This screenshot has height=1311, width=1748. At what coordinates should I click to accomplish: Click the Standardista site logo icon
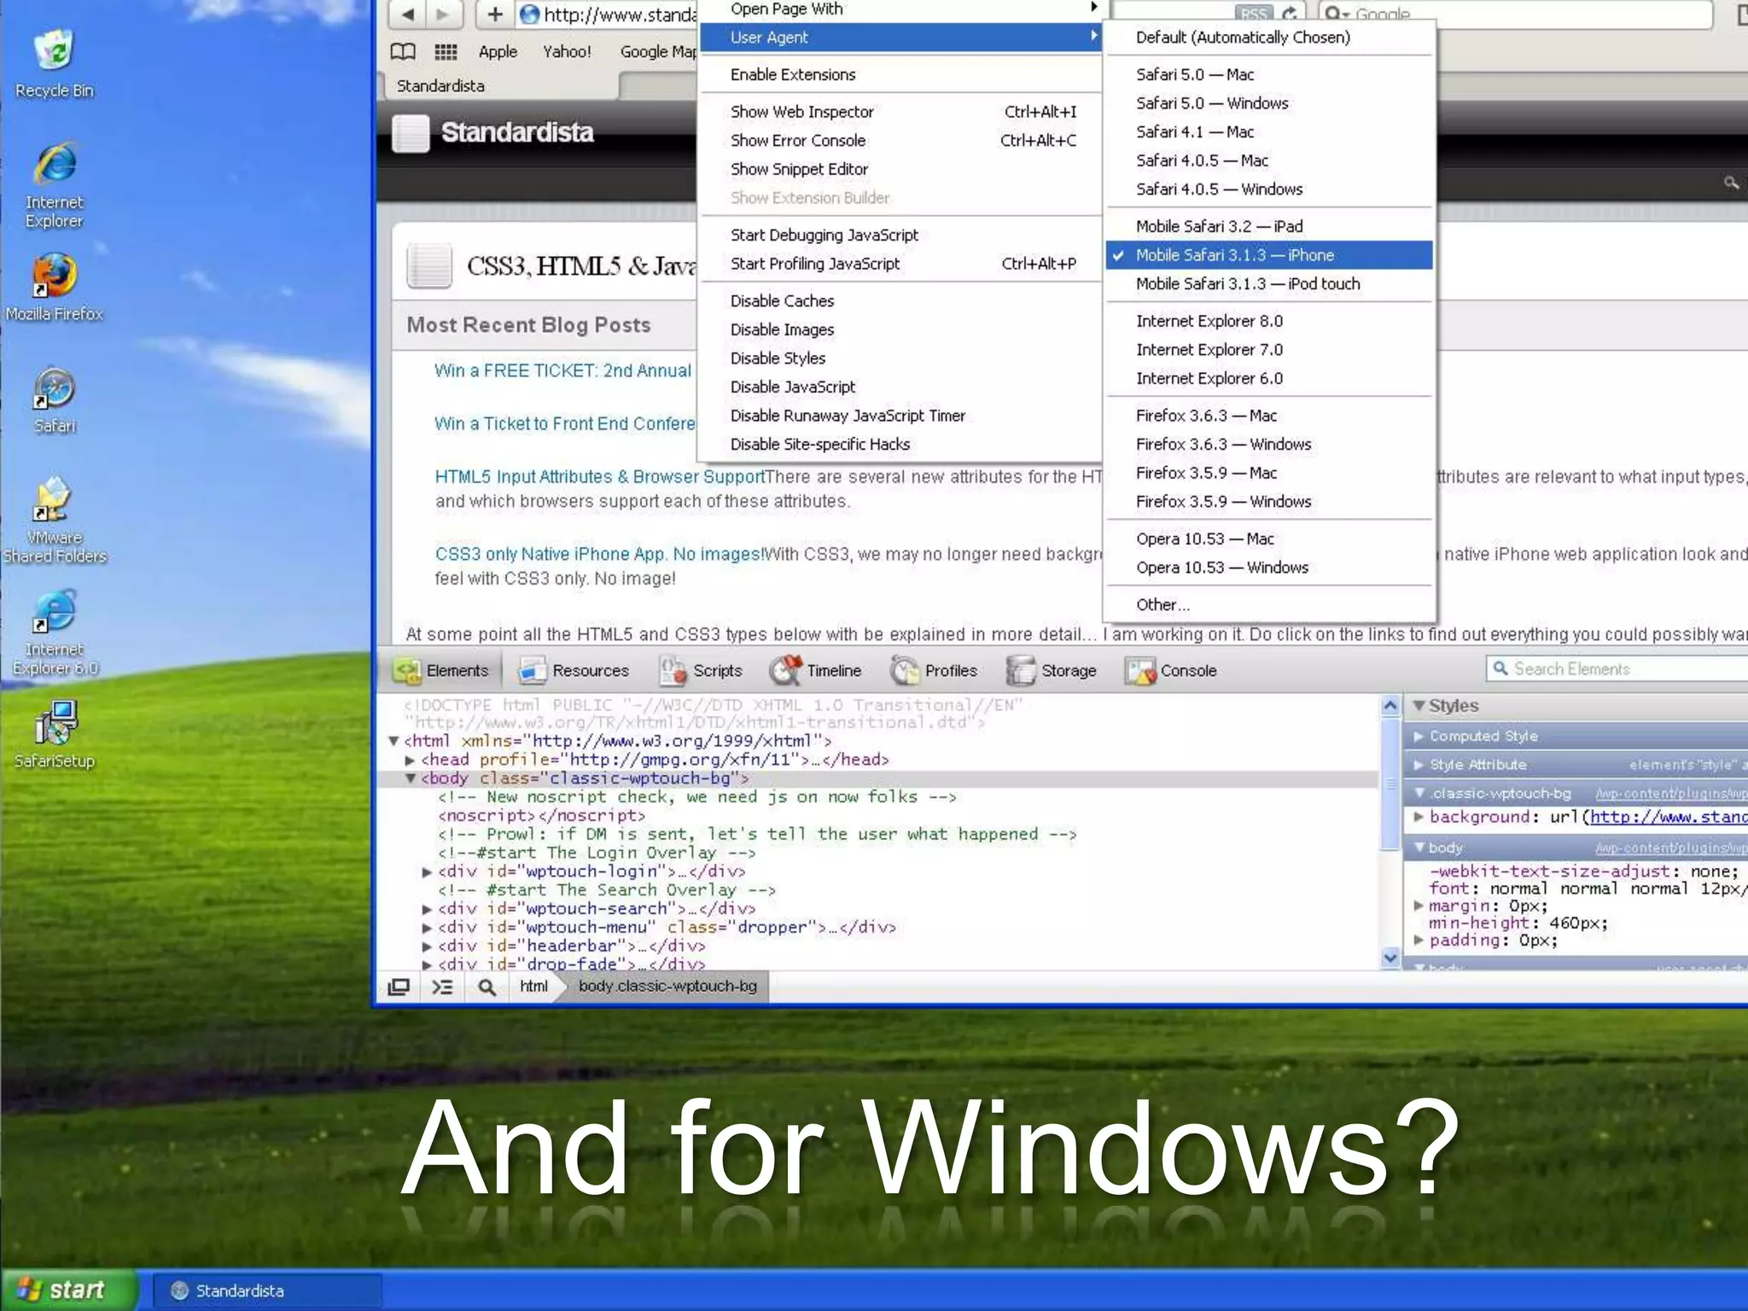[x=411, y=133]
